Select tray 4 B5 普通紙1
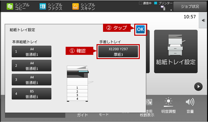This screenshot has height=122, width=208. [x=32, y=94]
